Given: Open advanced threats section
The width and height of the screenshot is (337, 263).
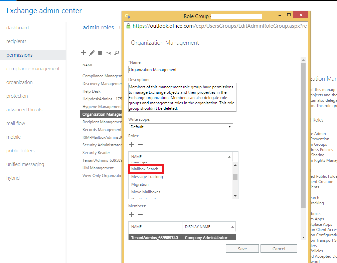Looking at the screenshot, I should (24, 110).
